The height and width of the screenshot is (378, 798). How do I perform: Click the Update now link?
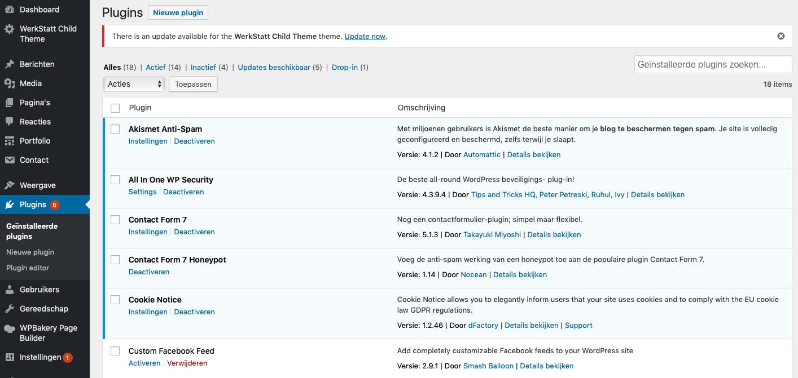365,36
